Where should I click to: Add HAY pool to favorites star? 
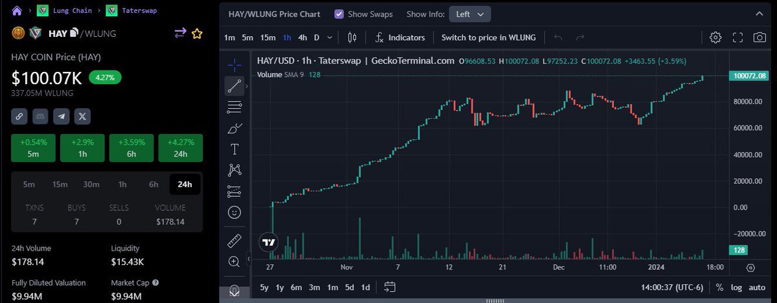click(197, 33)
